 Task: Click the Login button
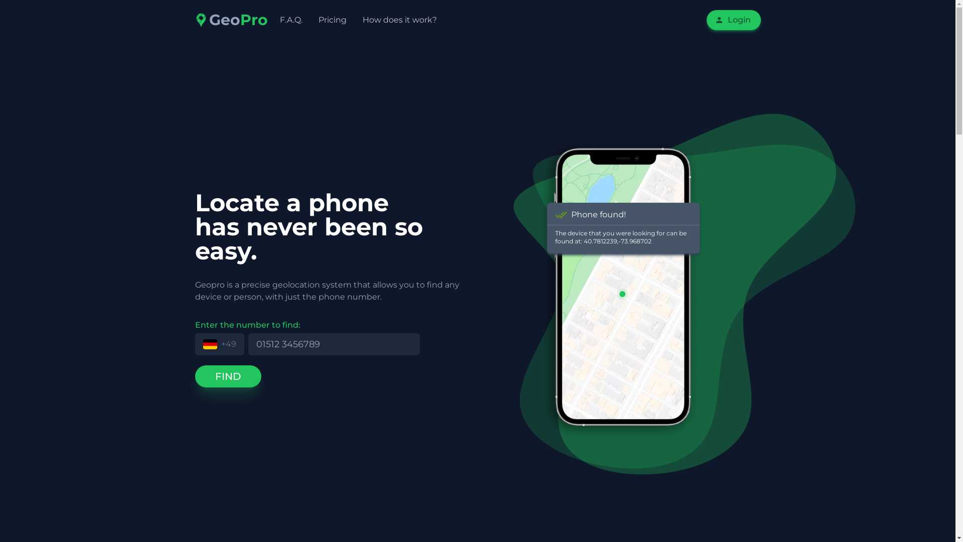[x=733, y=20]
